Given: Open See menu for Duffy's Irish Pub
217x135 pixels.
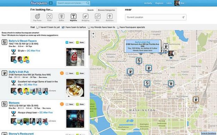Looking at the screenshot, I should click(43, 77).
